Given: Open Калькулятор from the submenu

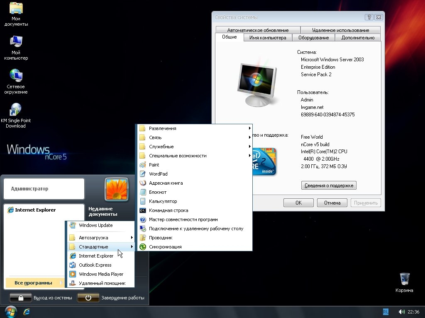Looking at the screenshot, I should pyautogui.click(x=163, y=201).
